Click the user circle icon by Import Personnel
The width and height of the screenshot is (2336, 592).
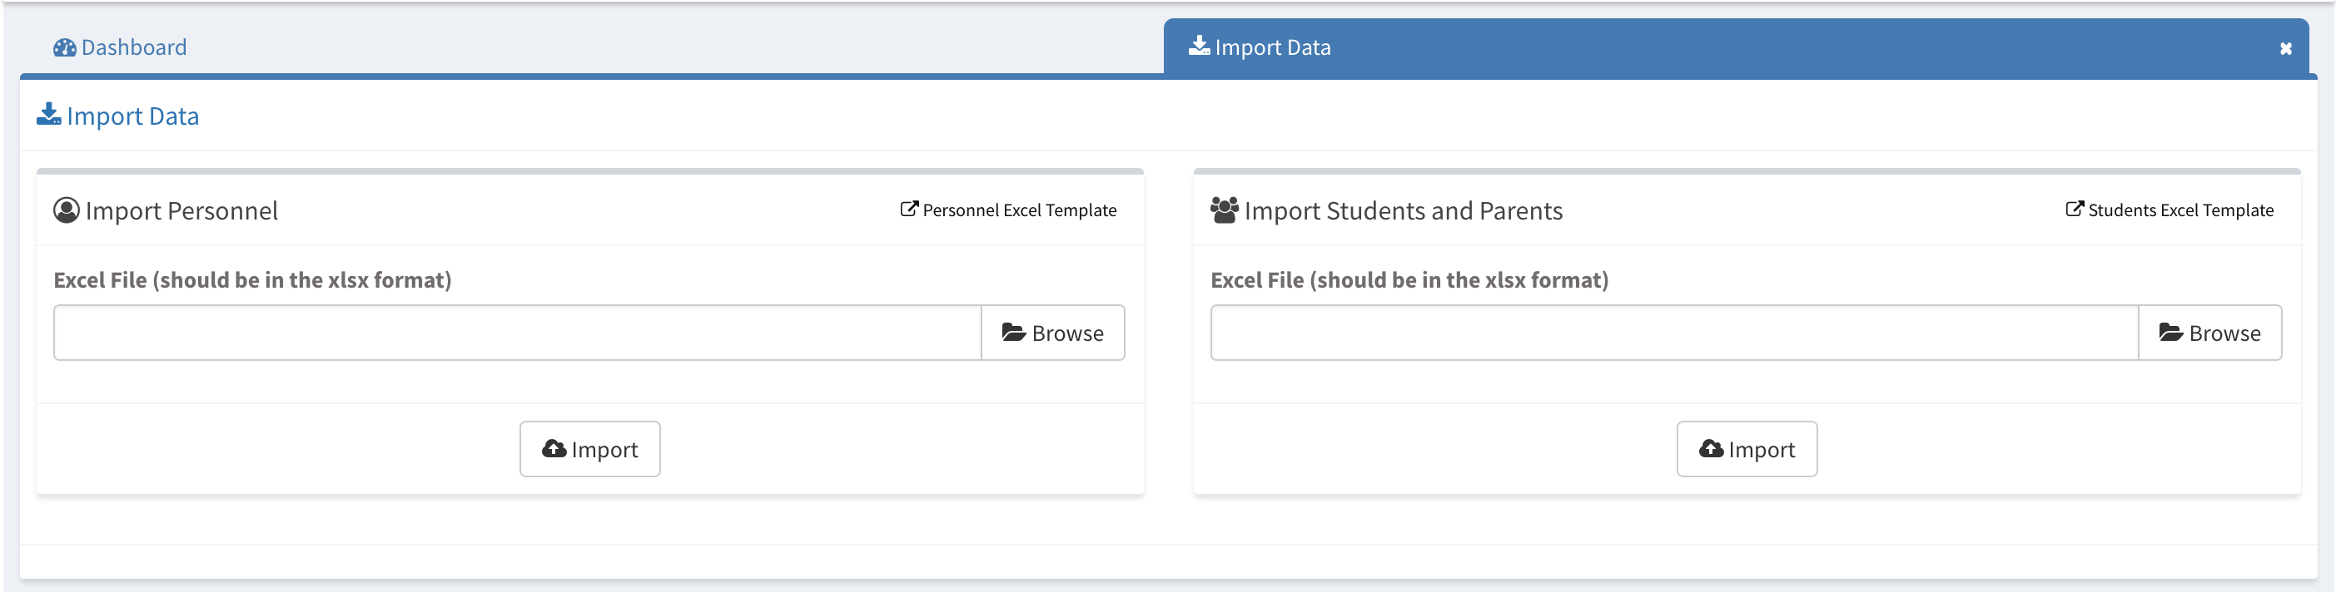tap(67, 210)
